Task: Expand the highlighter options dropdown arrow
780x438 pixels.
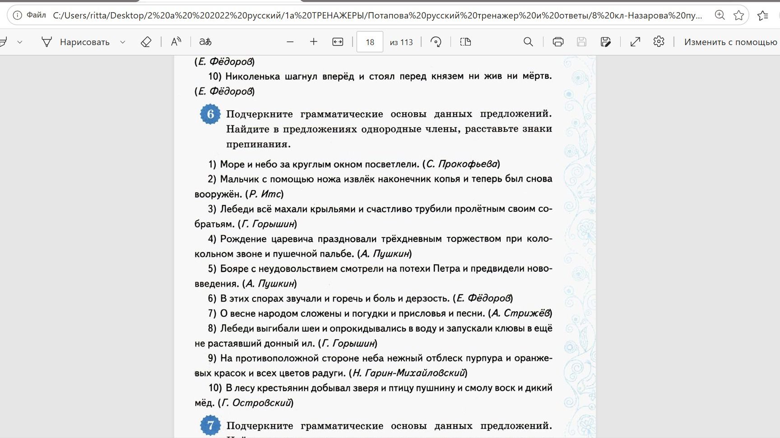Action: coord(20,42)
